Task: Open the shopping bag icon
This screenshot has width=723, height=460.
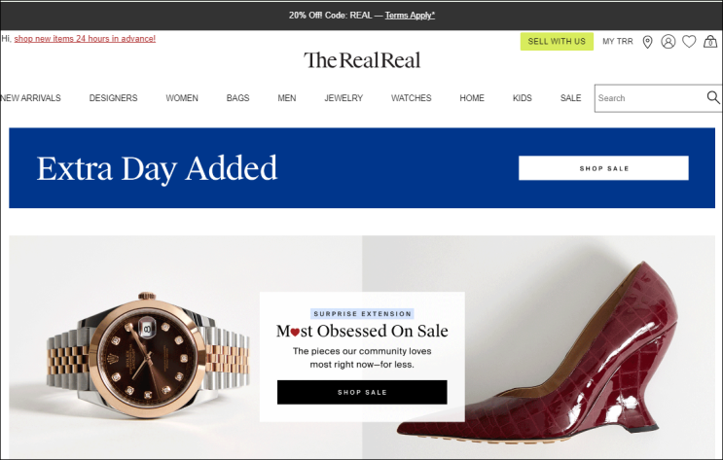Action: (x=710, y=42)
